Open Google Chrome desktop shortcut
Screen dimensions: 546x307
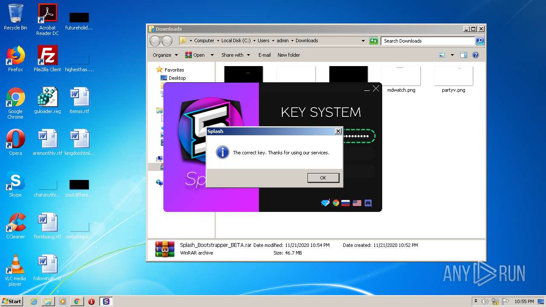[x=15, y=103]
